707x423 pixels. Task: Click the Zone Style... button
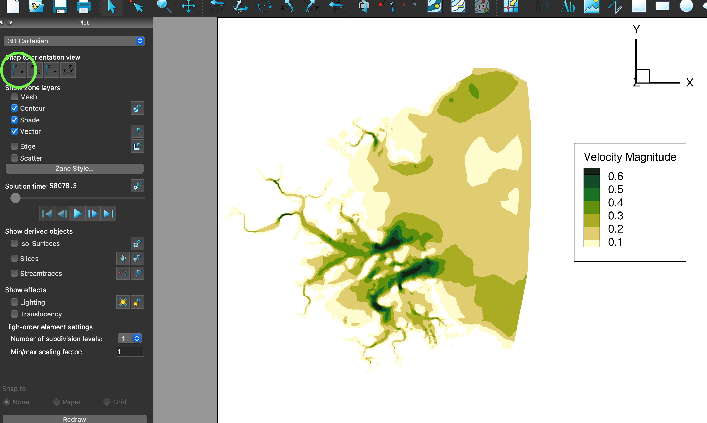[74, 169]
